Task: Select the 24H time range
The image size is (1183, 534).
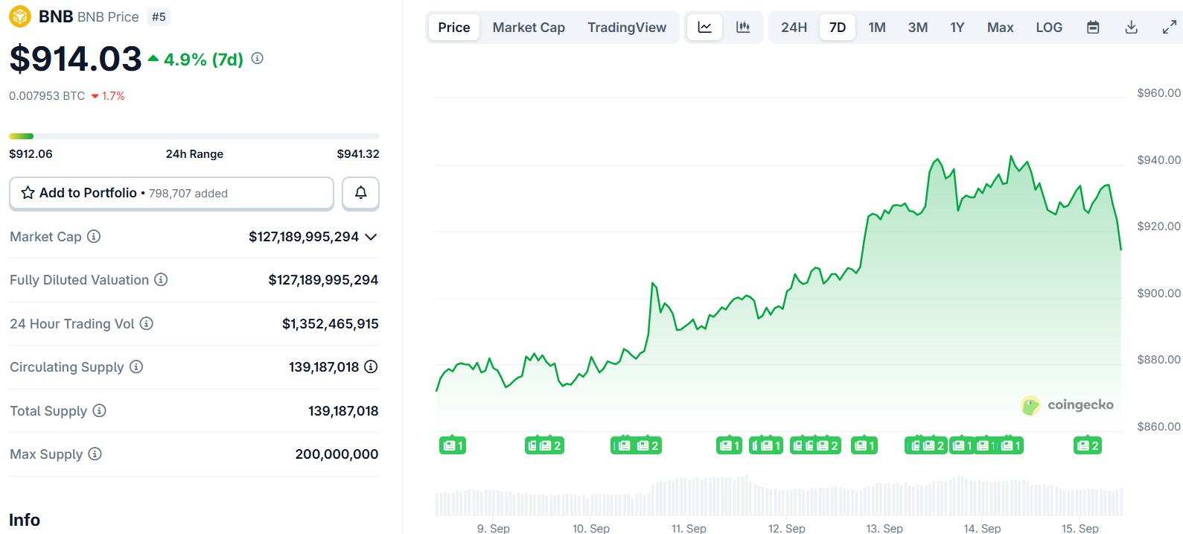Action: [x=794, y=28]
